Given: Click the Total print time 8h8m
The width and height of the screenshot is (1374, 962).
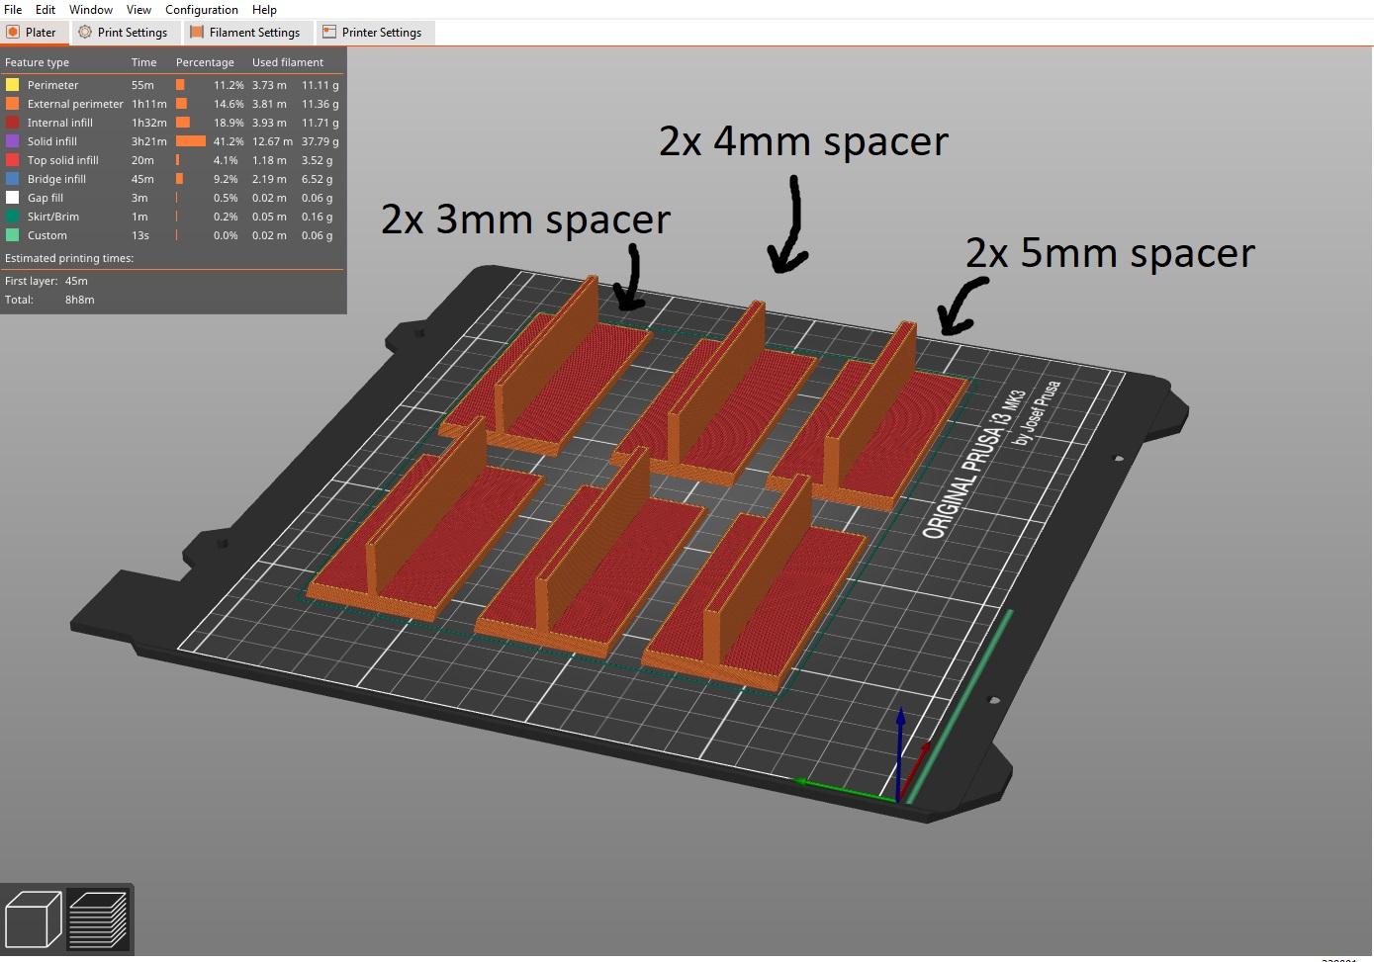Looking at the screenshot, I should click(80, 300).
